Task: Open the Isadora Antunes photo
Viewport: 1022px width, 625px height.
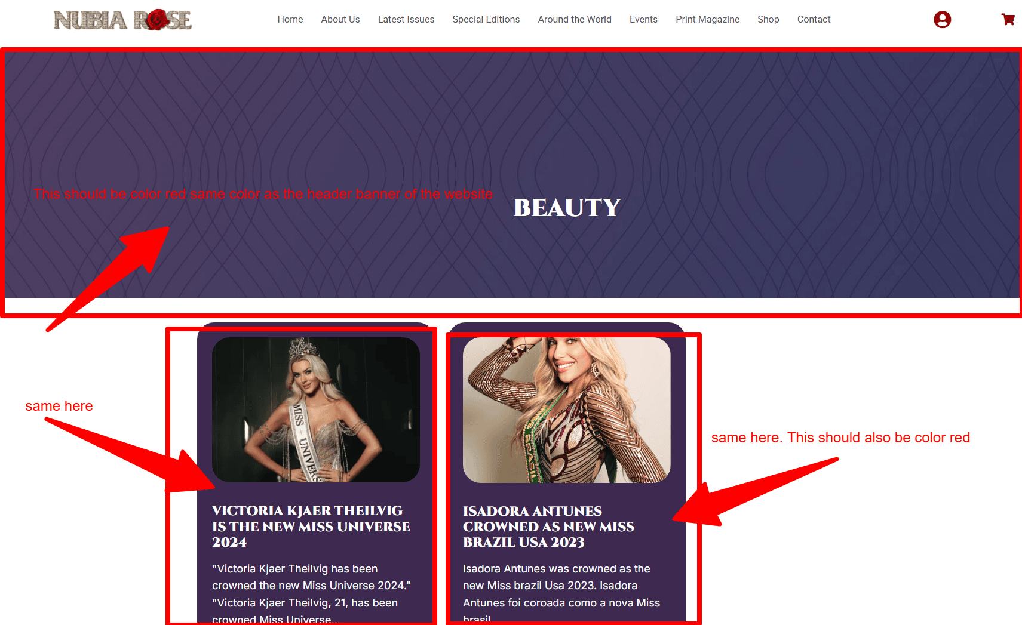Action: (567, 410)
